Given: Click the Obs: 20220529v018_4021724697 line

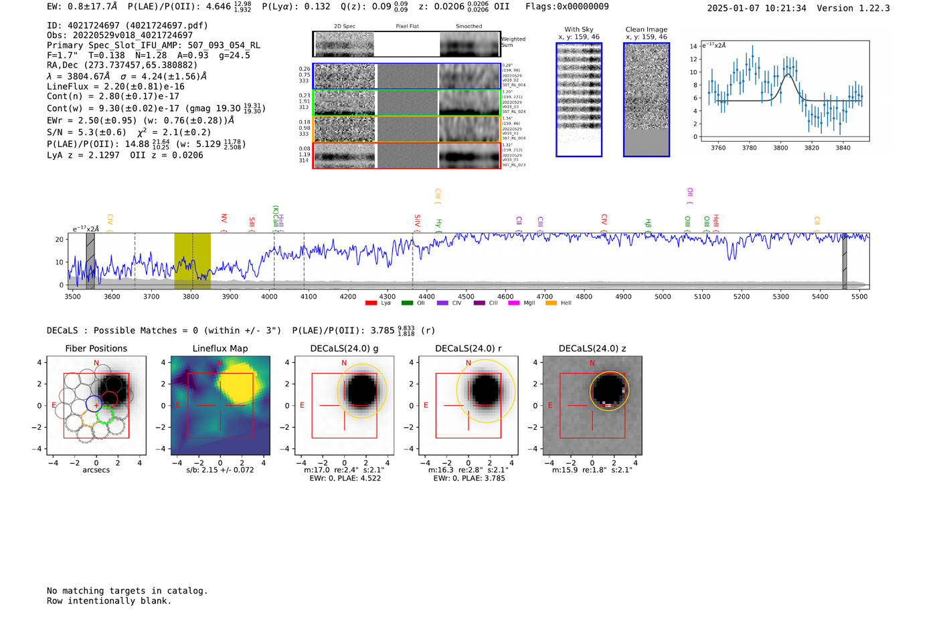Looking at the screenshot, I should coord(120,35).
